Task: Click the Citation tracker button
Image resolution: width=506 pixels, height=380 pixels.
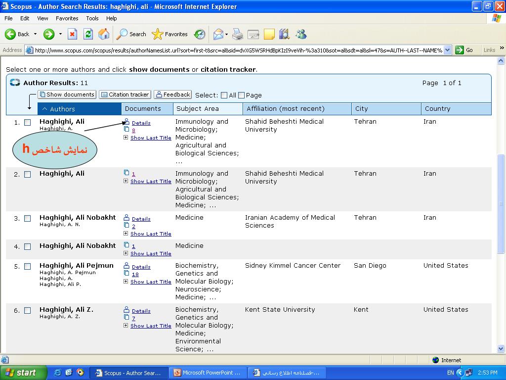Action: tap(125, 95)
